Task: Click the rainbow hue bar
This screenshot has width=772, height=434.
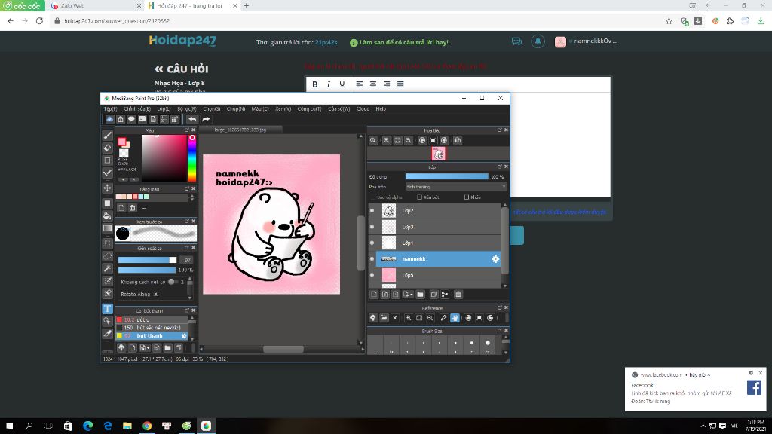Action: pos(192,157)
